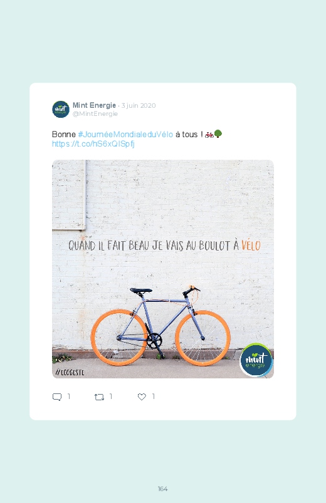The height and width of the screenshot is (503, 326).
Task: Open the t.co/hS6xQISpfj link
Action: (93, 143)
